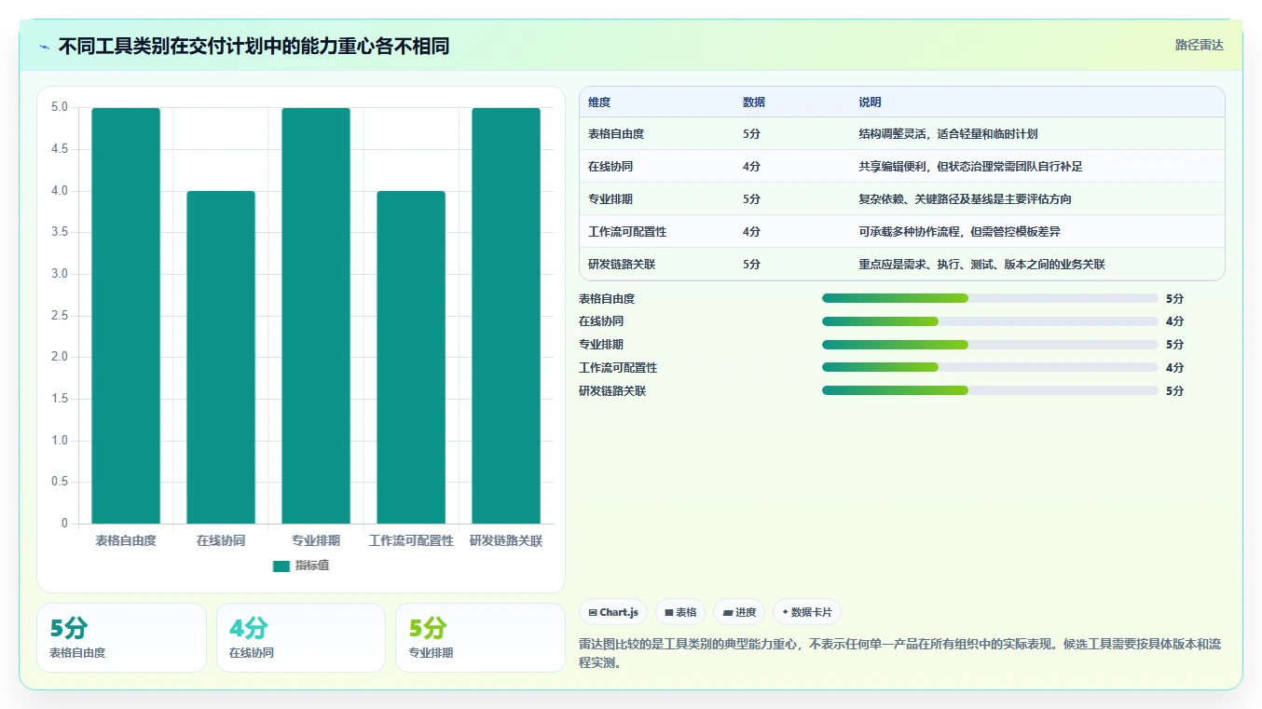Screen dimensions: 1262x709
Task: Click the 在线协同 progress bar
Action: pos(990,321)
